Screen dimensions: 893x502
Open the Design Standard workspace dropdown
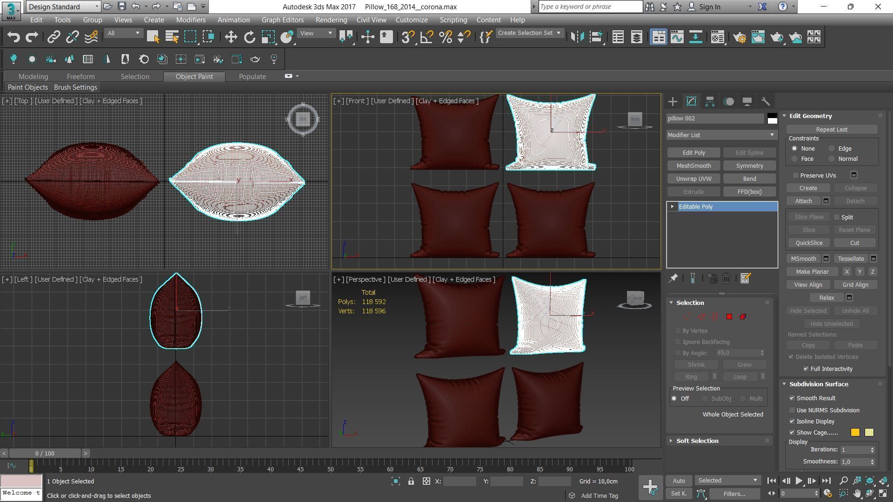point(63,7)
